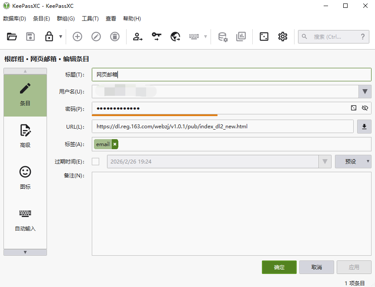The height and width of the screenshot is (287, 375).
Task: Open the 群组(G) menu
Action: click(x=66, y=19)
